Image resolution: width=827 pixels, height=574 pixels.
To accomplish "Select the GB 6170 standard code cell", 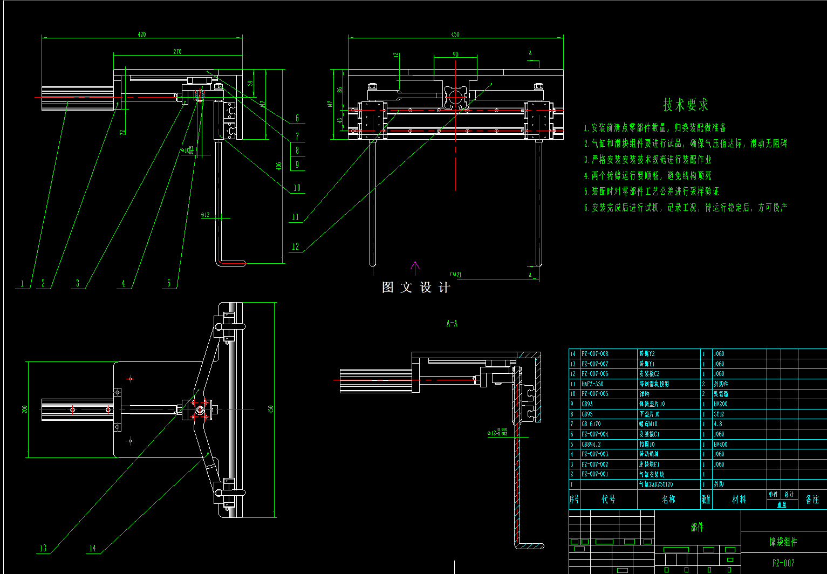I will 591,424.
